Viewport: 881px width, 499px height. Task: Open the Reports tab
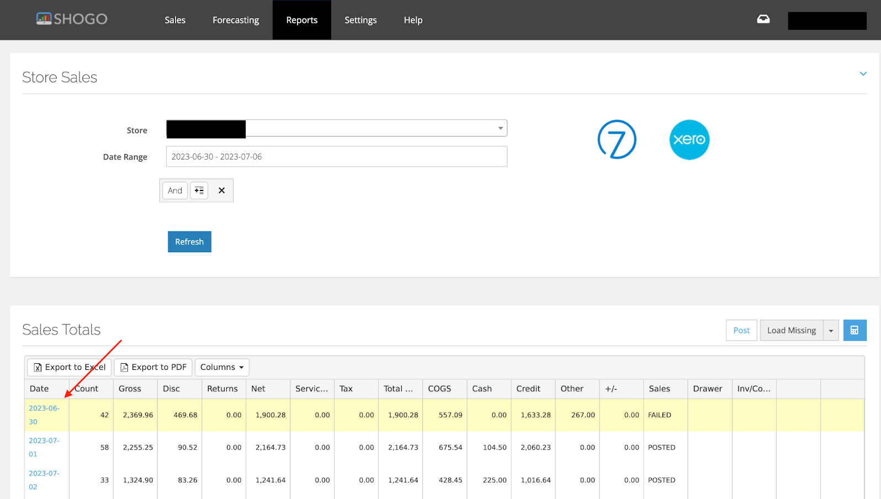click(302, 20)
